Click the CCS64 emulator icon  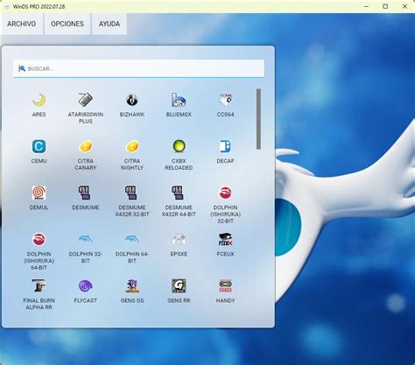point(225,100)
